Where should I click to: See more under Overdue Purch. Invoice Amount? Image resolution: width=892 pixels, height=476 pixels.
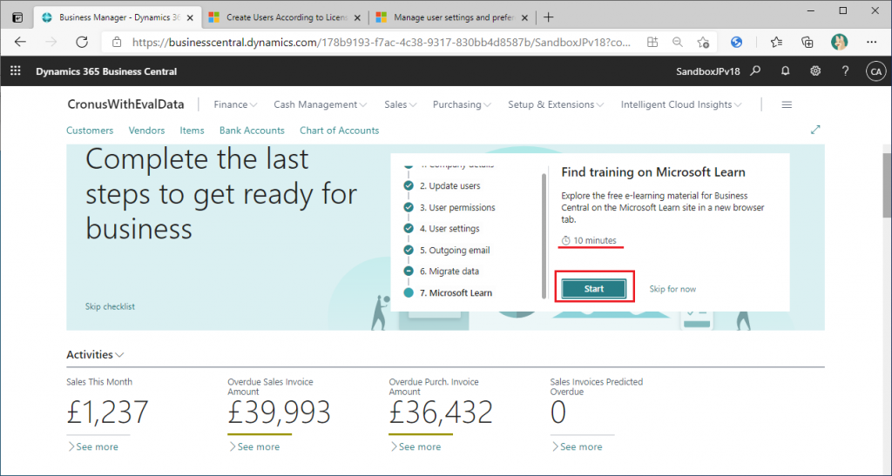coord(416,447)
